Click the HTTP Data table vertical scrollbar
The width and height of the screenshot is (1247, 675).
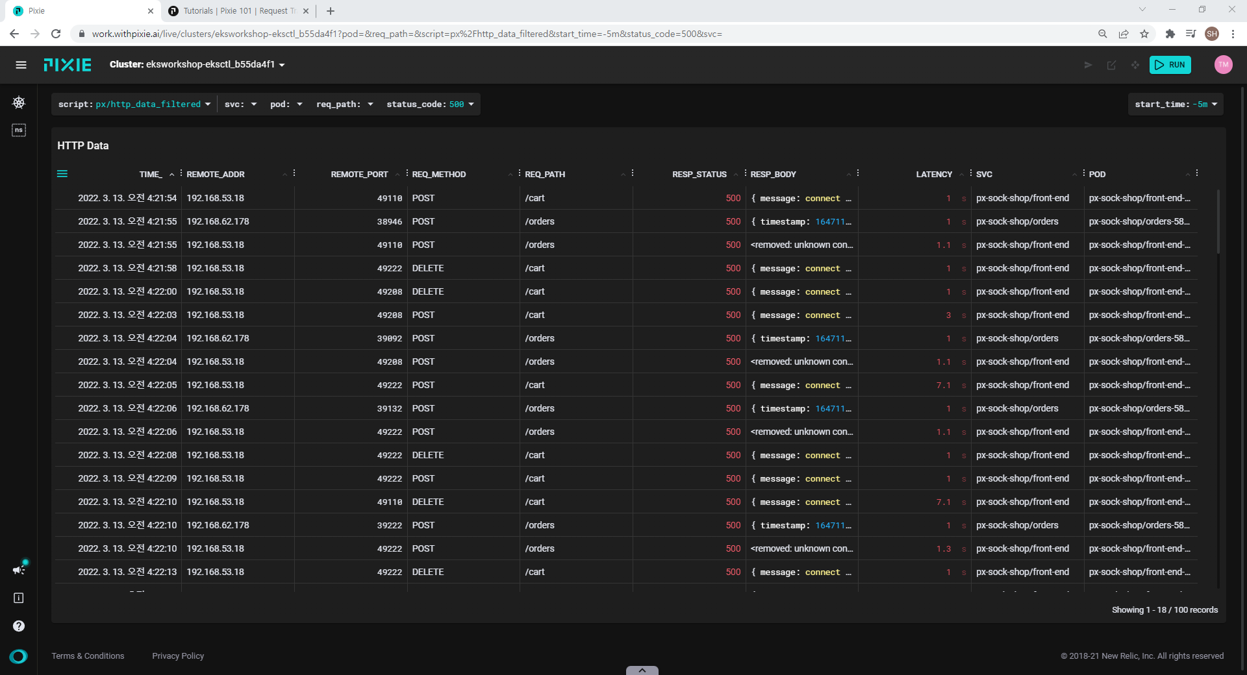pyautogui.click(x=1218, y=221)
